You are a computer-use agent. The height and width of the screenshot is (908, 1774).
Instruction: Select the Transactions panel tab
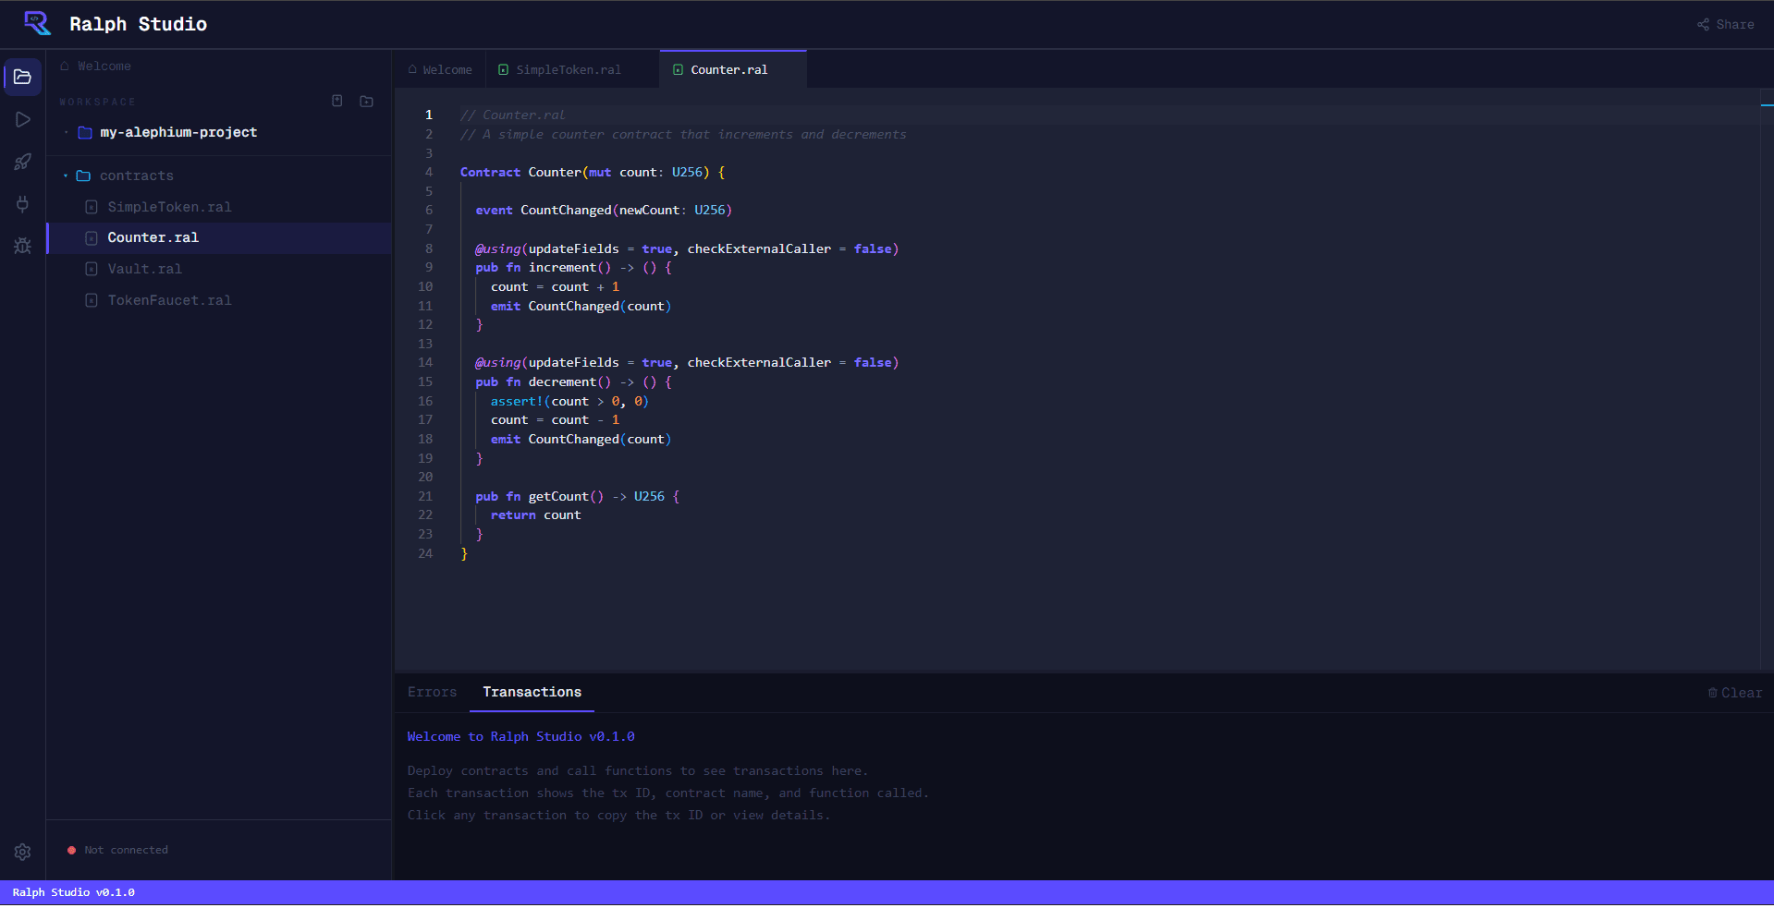532,692
